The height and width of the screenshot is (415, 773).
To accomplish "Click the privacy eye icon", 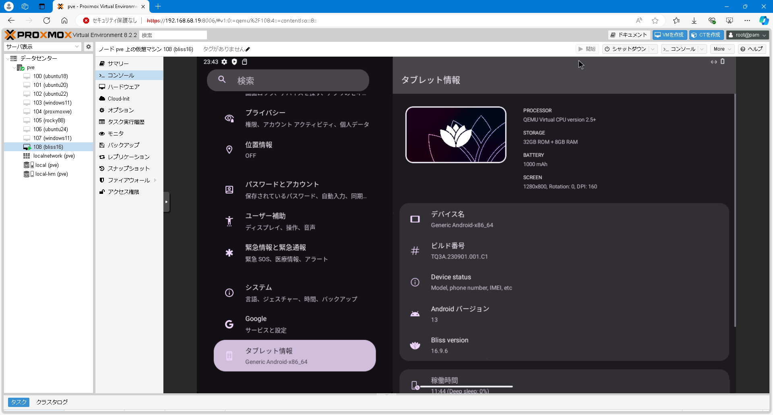I will coord(229,118).
